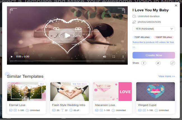The height and width of the screenshot is (120, 182).
Task: Click the 0:00 / 0:30 time display
Action: pos(23,57)
